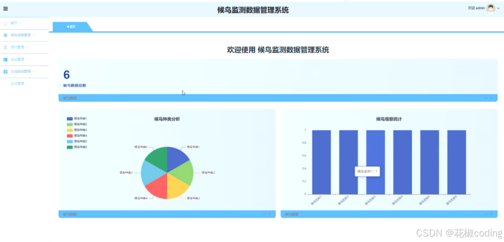Toggle legend entry 候鸟种类5
This screenshot has height=242, width=504.
77,141
